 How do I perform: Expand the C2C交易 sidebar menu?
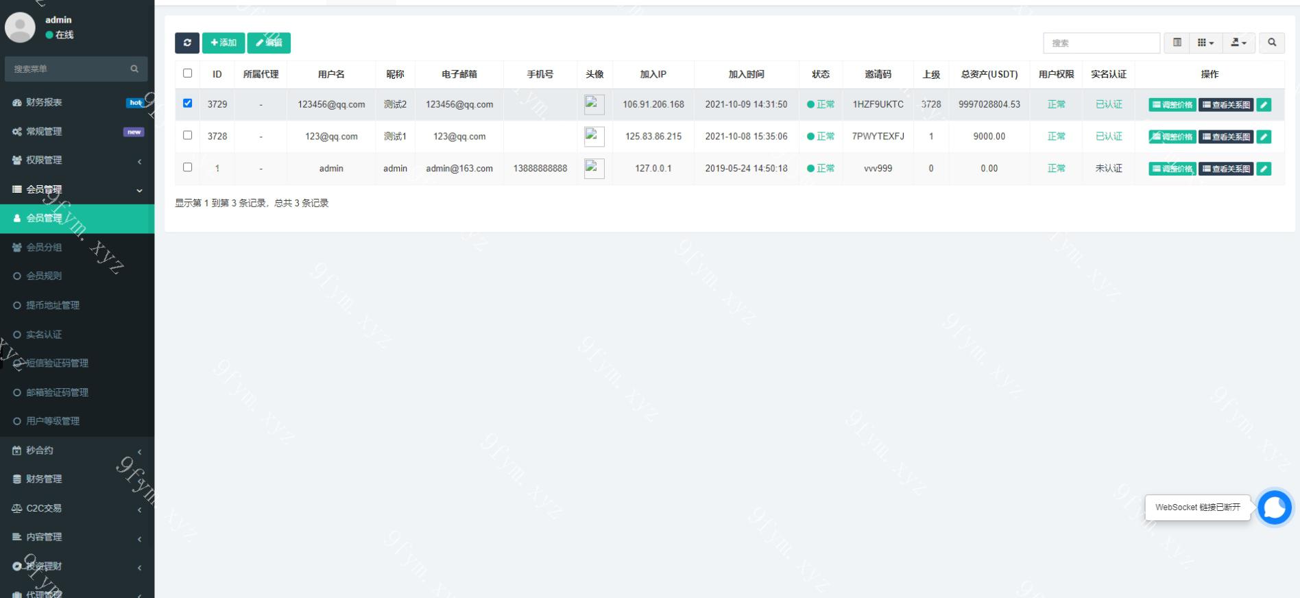(77, 508)
